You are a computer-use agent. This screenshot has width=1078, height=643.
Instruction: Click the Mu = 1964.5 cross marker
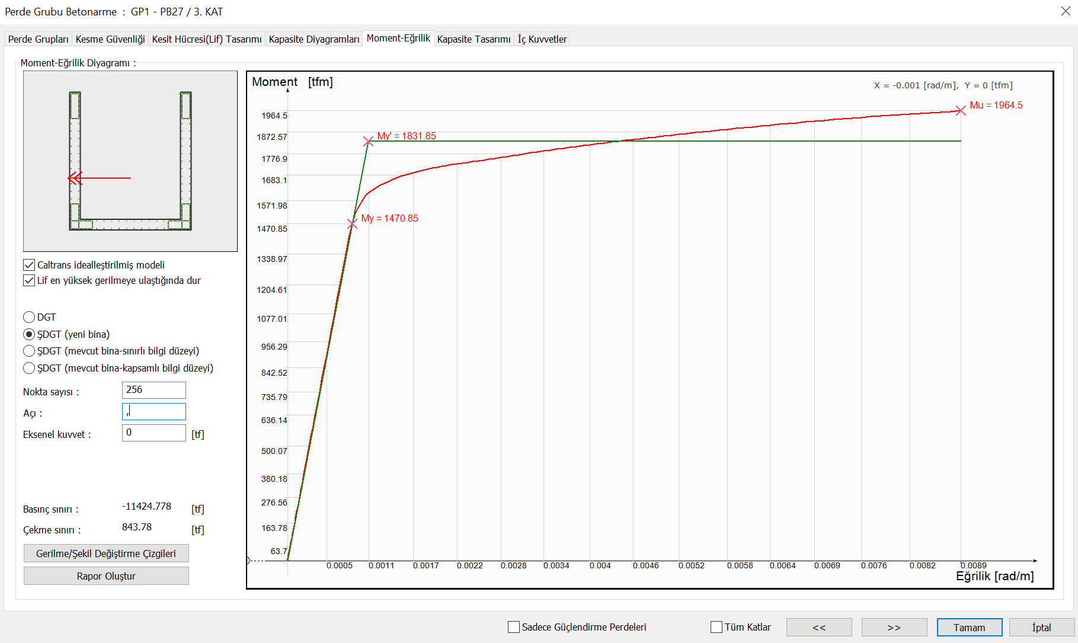click(x=961, y=111)
